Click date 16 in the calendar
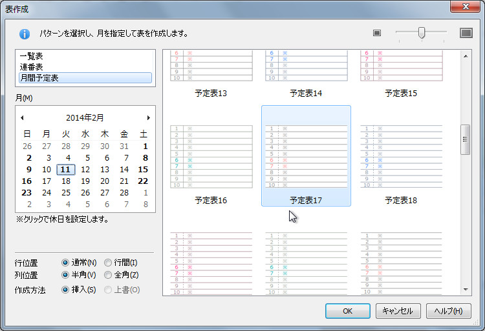Screen dimensions: 485x331 point(27,181)
